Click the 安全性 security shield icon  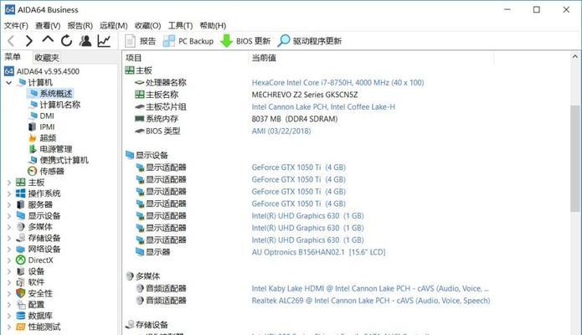pyautogui.click(x=21, y=293)
